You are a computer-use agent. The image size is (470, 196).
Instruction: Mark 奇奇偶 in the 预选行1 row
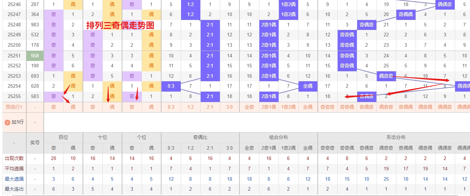click(347, 107)
